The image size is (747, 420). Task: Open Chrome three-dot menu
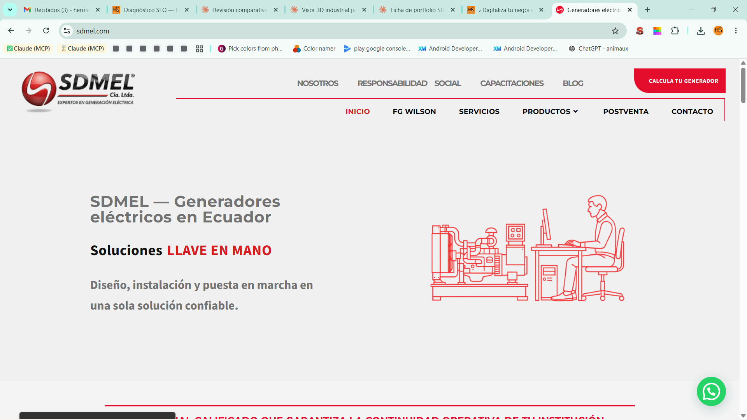click(x=736, y=31)
